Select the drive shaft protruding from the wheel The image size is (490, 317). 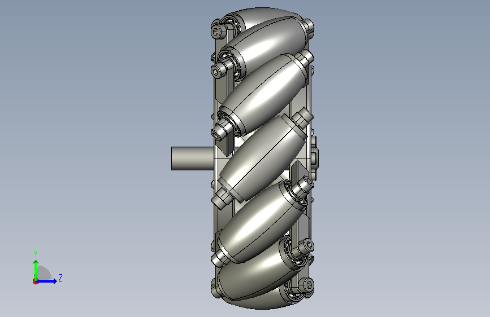(193, 158)
